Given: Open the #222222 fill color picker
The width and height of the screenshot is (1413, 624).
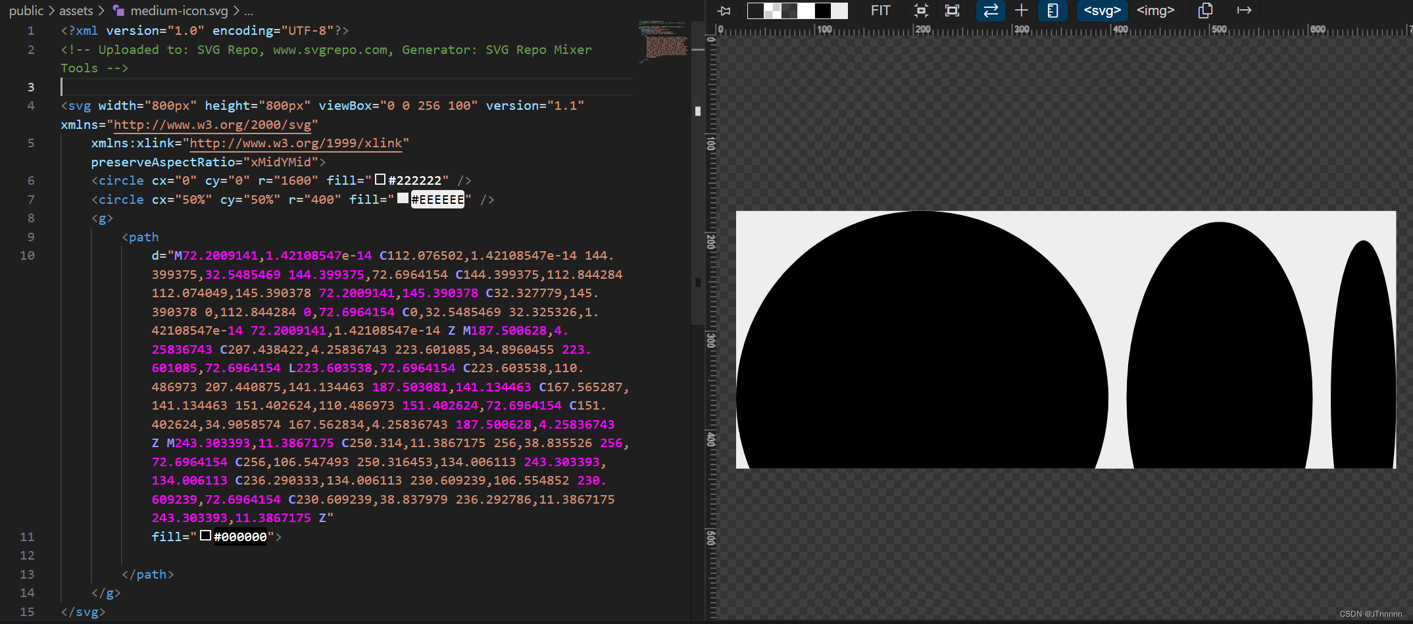Looking at the screenshot, I should [380, 180].
